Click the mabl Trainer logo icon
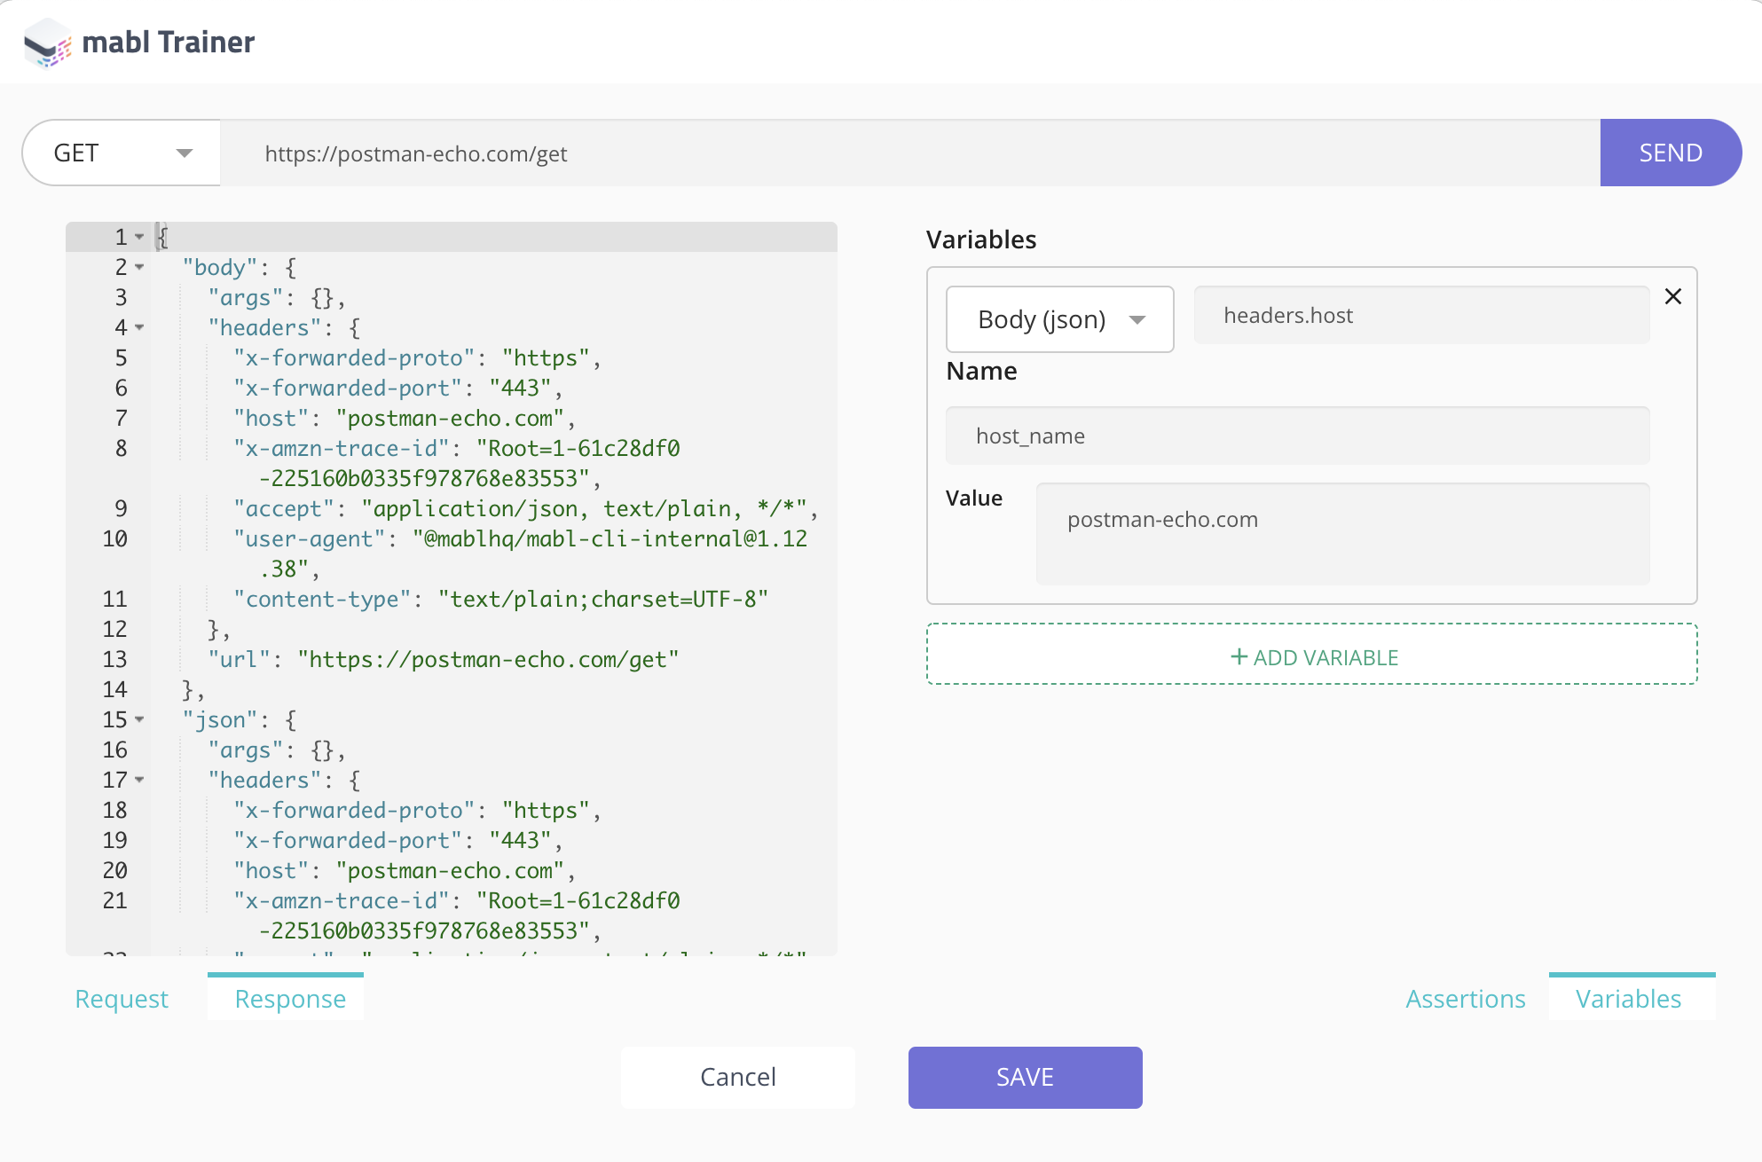1762x1162 pixels. pyautogui.click(x=47, y=43)
